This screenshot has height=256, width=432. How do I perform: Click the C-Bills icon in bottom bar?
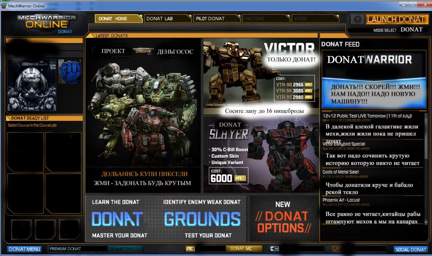pos(275,249)
